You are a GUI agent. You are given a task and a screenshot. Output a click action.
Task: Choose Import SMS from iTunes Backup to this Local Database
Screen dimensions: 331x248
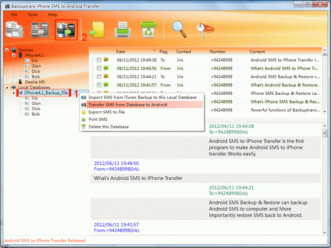(142, 97)
